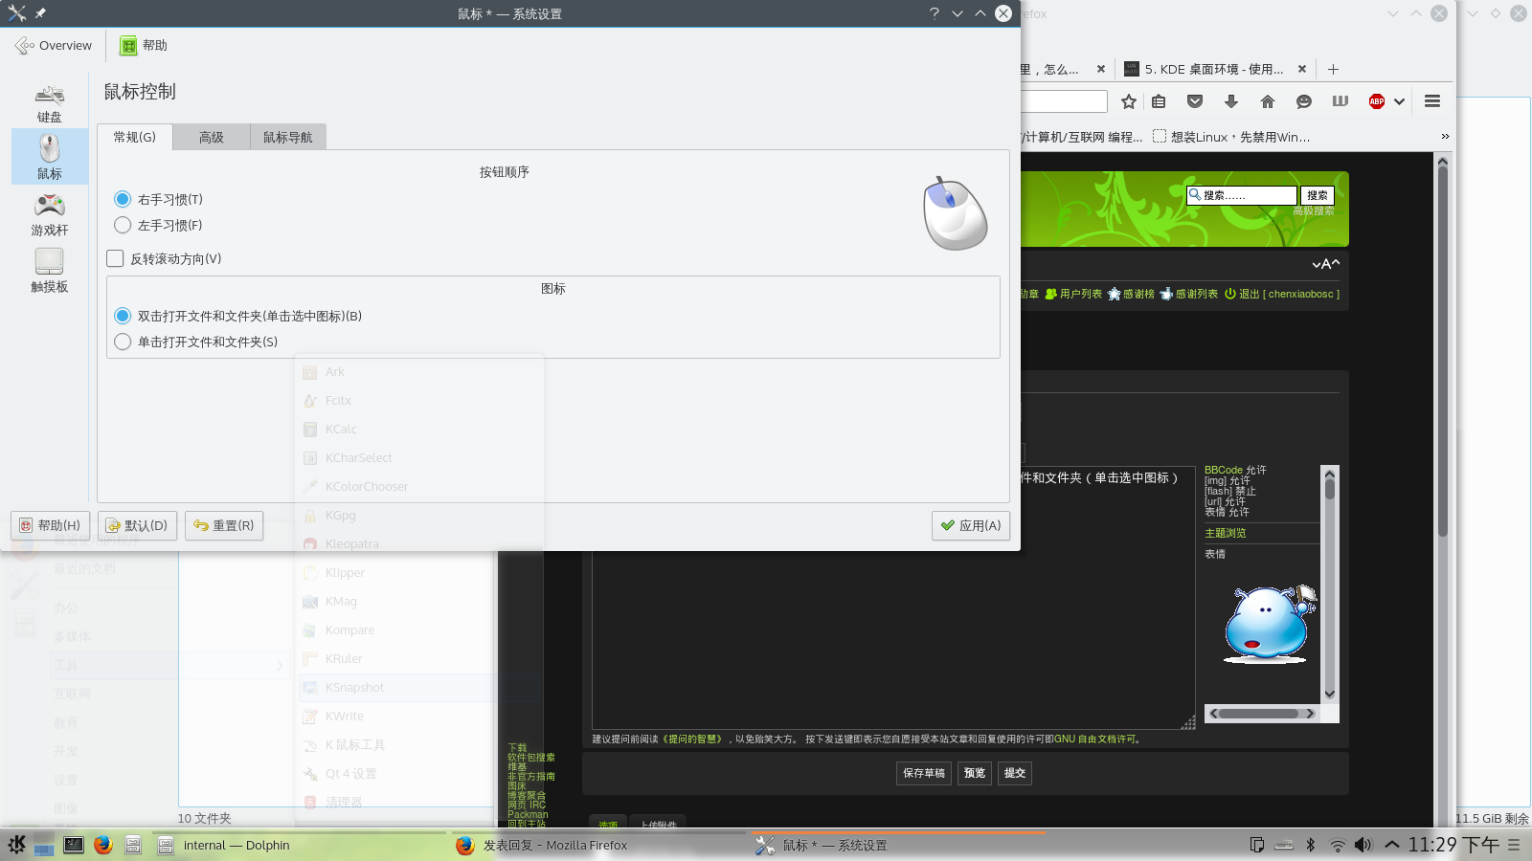Click the blue smiley emoticon image
1532x861 pixels.
tap(1270, 624)
